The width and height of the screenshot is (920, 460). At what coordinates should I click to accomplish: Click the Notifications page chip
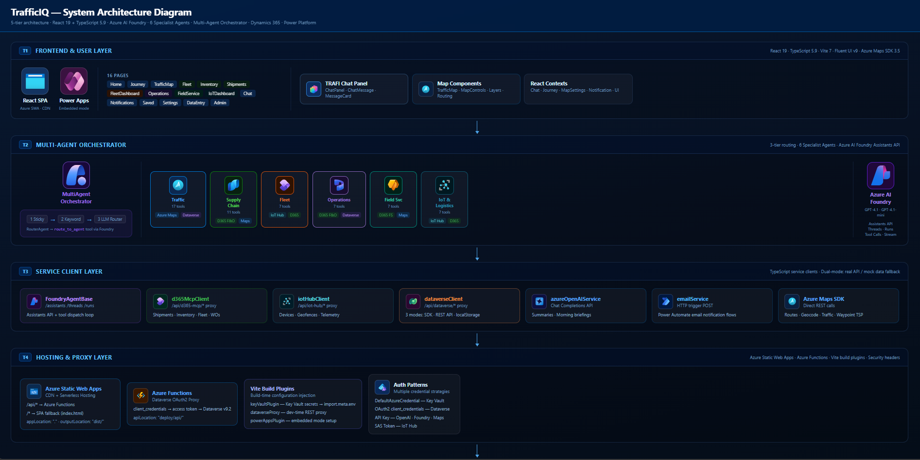122,103
